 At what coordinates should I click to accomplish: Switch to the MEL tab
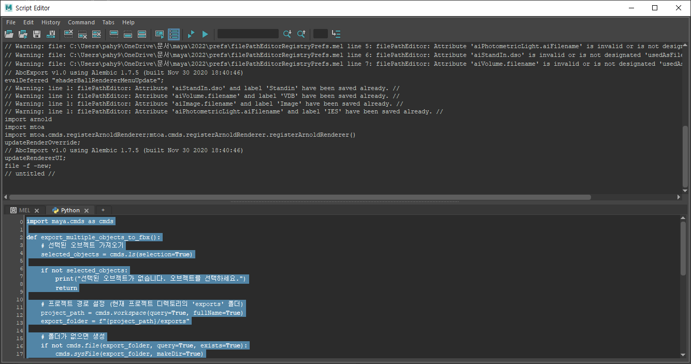click(24, 210)
